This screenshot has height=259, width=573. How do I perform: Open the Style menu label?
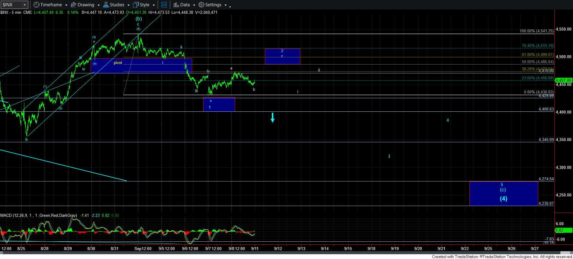coord(144,5)
